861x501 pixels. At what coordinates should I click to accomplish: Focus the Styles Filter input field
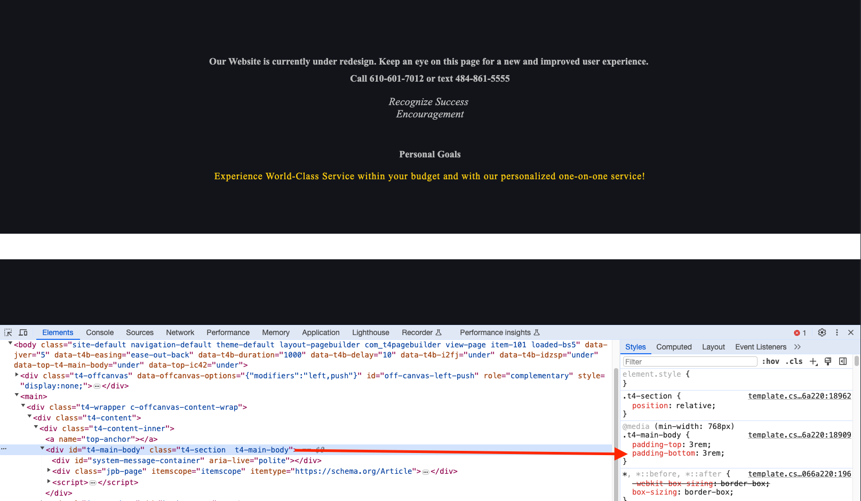coord(690,362)
